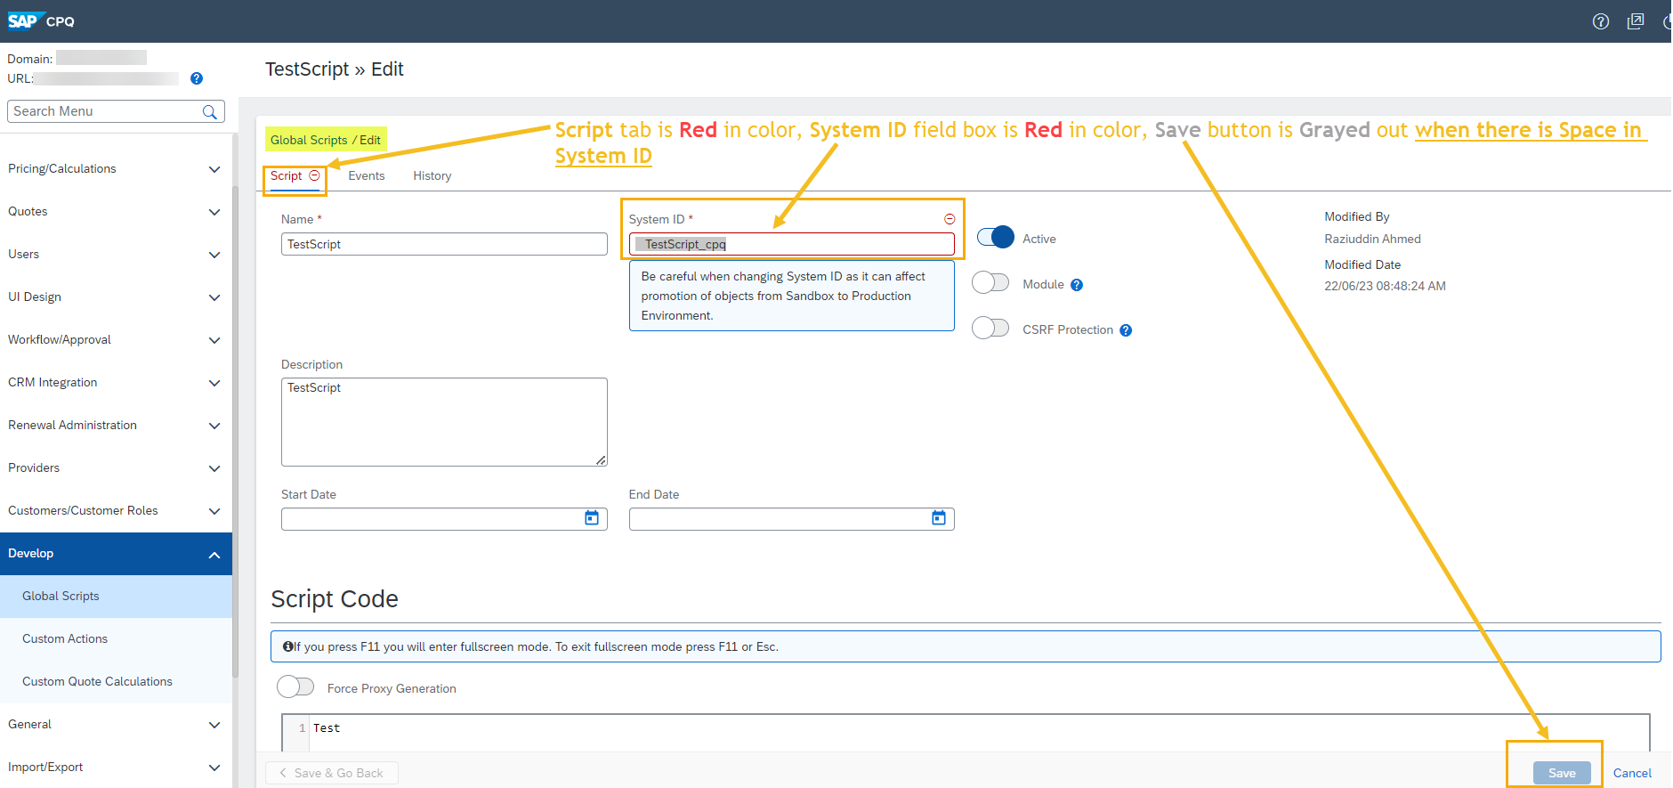The image size is (1673, 788).
Task: Click the 'TestScript » Edit' page title
Action: click(335, 69)
